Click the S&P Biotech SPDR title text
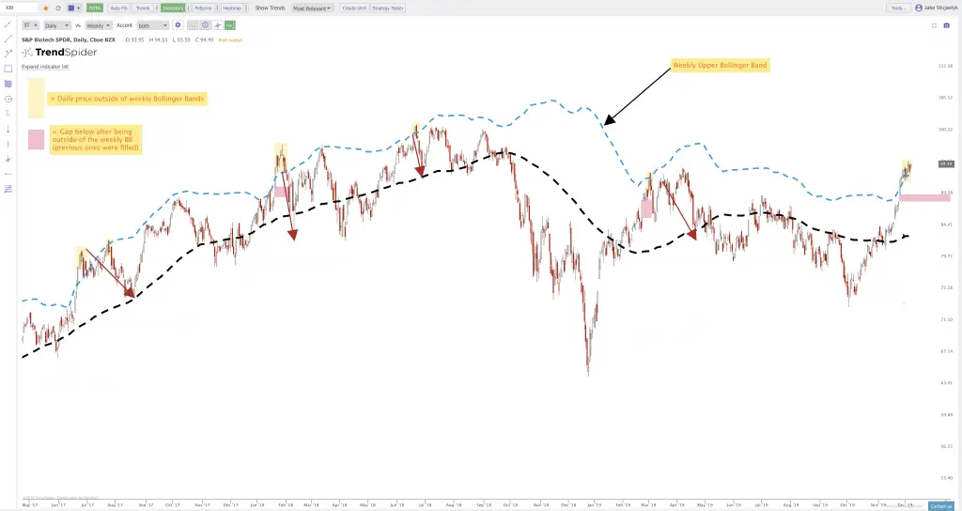Viewport: 962px width, 511px height. tap(68, 39)
